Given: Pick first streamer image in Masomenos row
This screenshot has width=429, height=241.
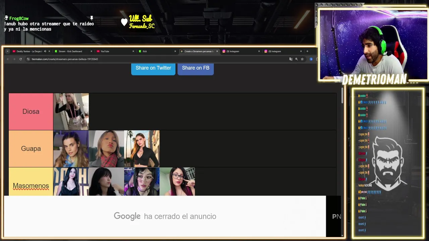Looking at the screenshot, I should 71,181.
